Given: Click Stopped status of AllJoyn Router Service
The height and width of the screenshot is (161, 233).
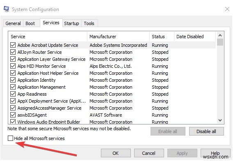Looking at the screenshot, I should pyautogui.click(x=160, y=52).
